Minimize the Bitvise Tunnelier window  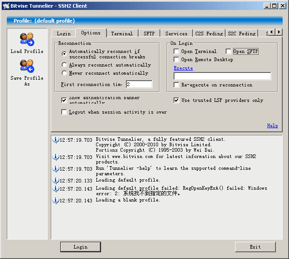click(x=266, y=6)
